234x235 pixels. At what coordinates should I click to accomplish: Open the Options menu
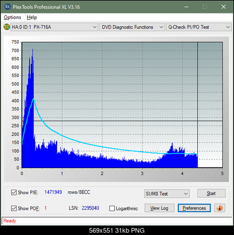point(12,17)
